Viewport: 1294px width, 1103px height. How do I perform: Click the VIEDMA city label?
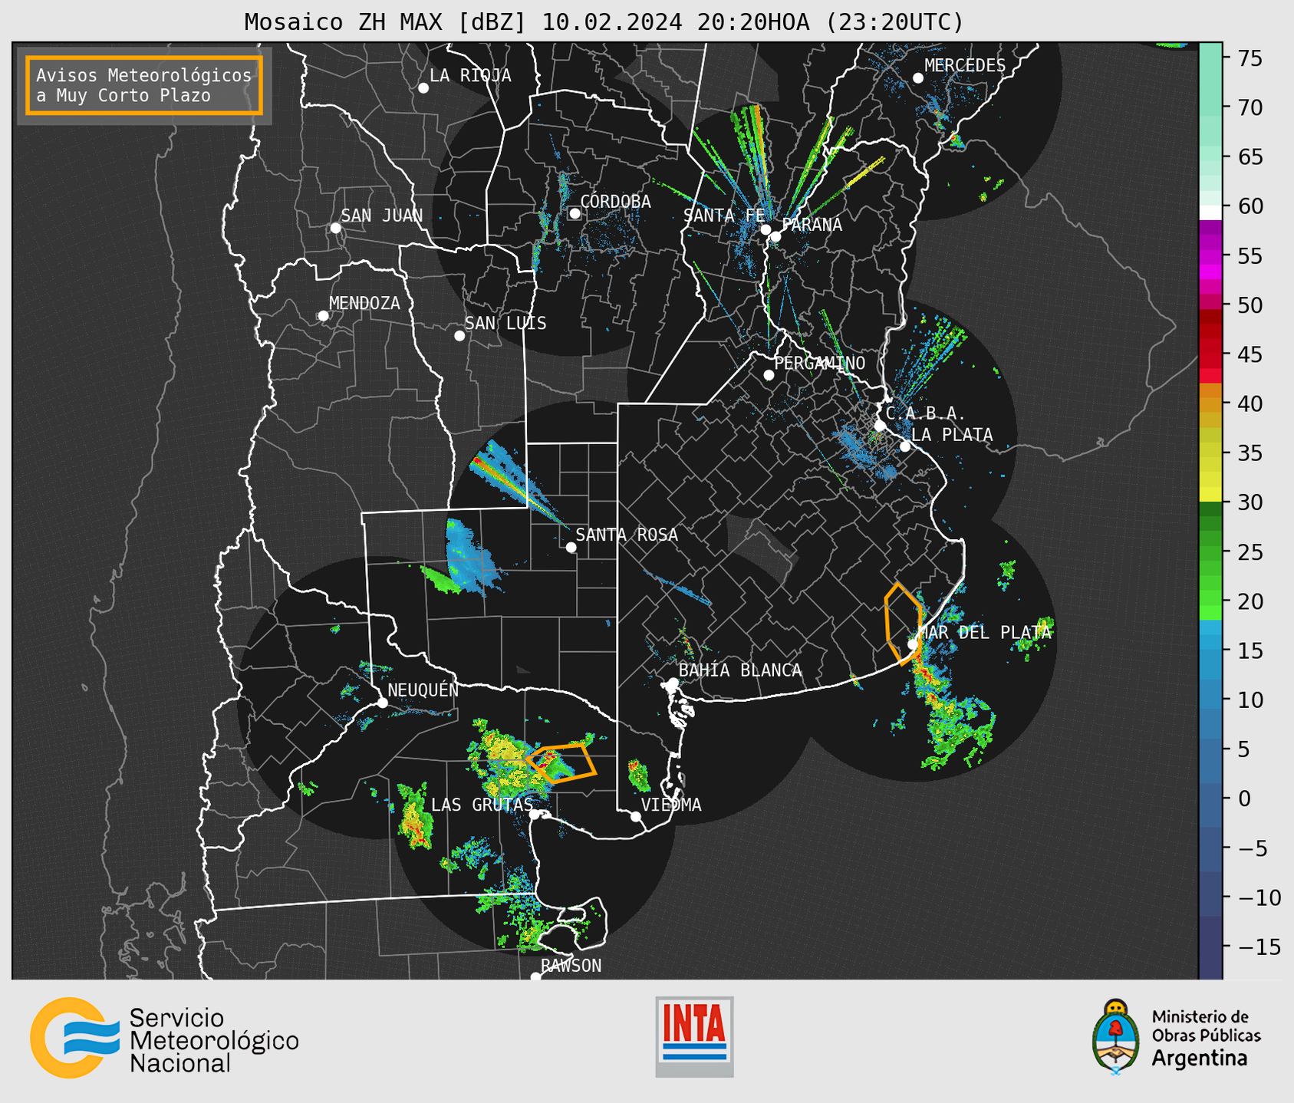point(671,805)
